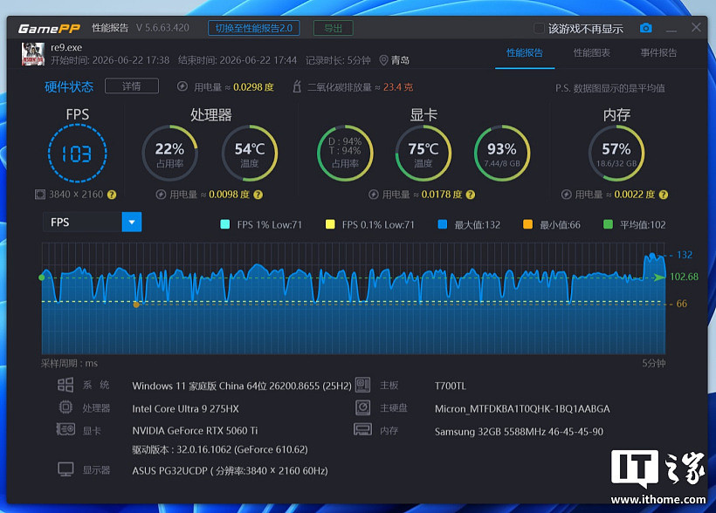716x513 pixels.
Task: Click the power icon beside total 用电量 0.0298
Action: 182,86
